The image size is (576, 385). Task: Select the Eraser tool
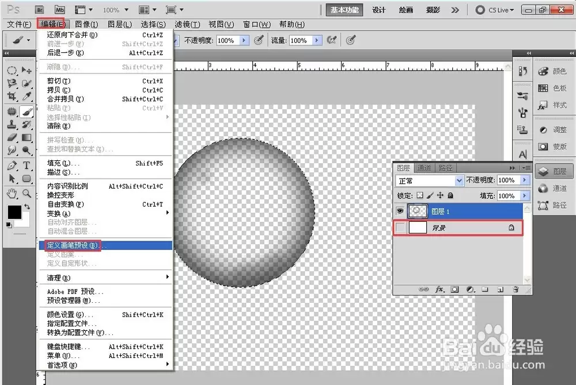tap(12, 137)
